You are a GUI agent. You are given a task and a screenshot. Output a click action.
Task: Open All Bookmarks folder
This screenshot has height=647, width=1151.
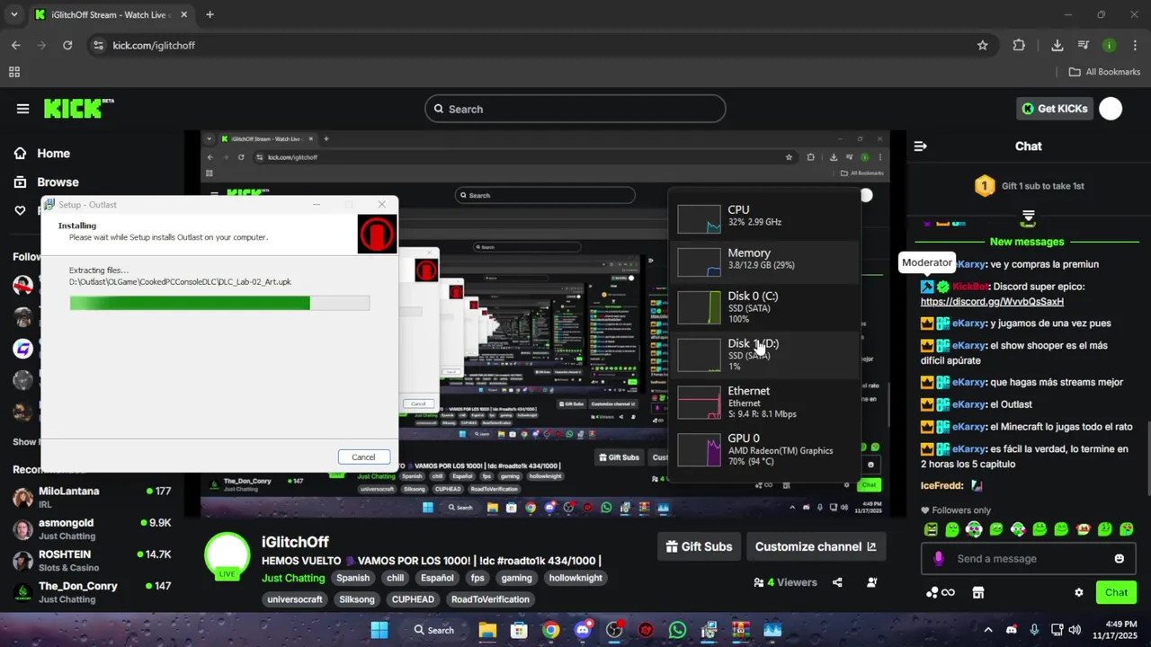tap(1104, 72)
